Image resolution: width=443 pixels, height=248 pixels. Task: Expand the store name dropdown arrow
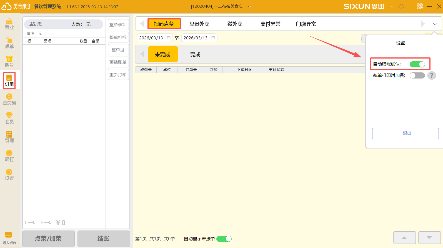click(x=249, y=7)
